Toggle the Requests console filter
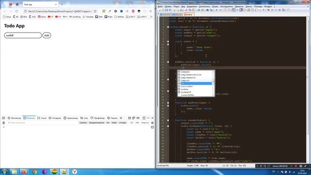The height and width of the screenshot is (175, 311). [145, 123]
